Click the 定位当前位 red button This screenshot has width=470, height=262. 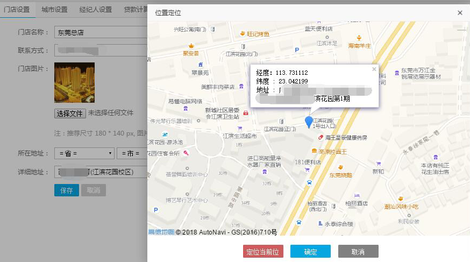[x=263, y=251]
